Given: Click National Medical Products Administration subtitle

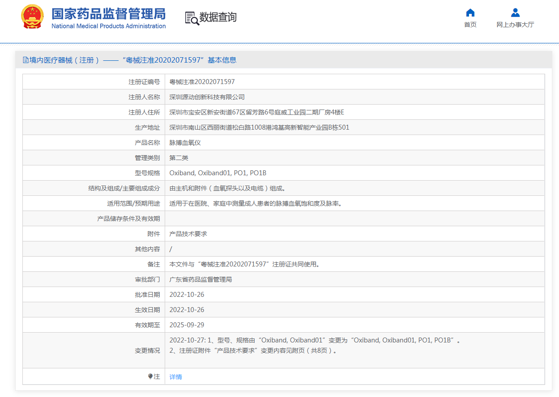Looking at the screenshot, I should pyautogui.click(x=109, y=26).
